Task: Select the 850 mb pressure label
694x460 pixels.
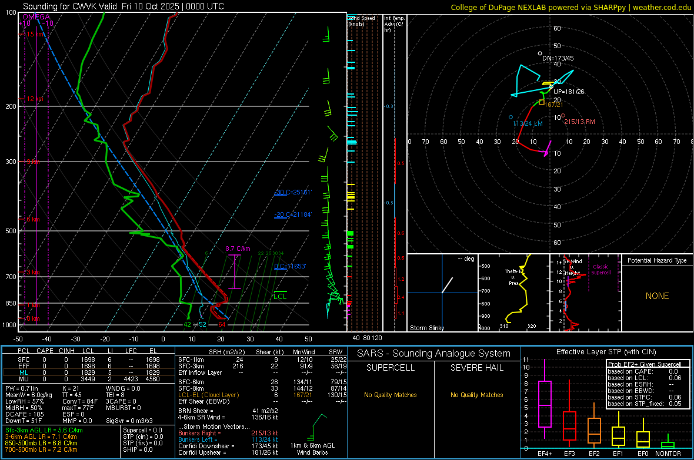Action: [11, 303]
